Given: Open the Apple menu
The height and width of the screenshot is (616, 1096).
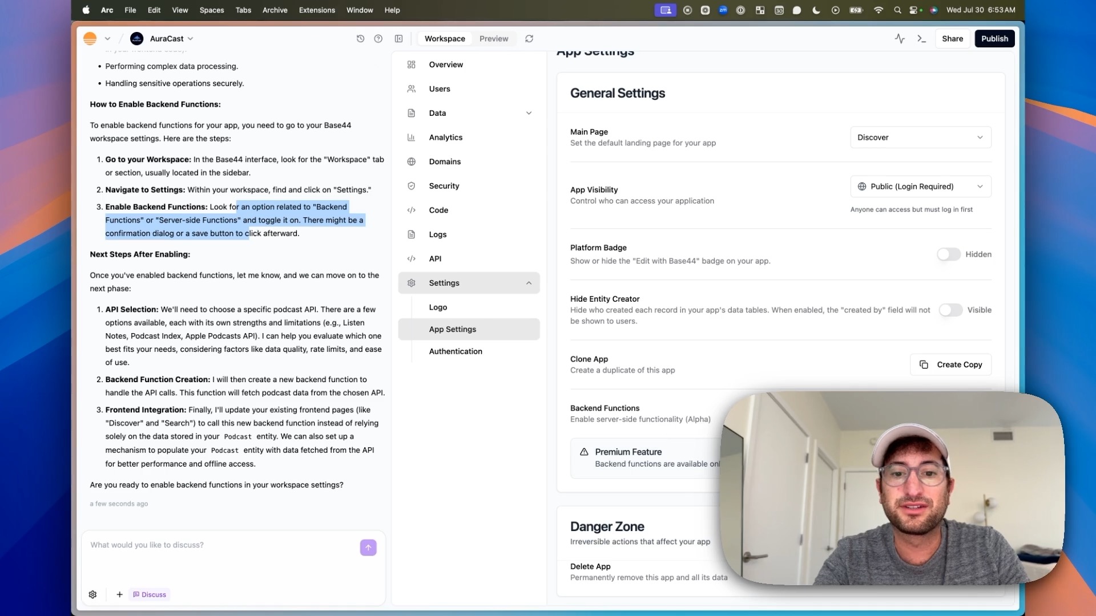Looking at the screenshot, I should coord(86,10).
